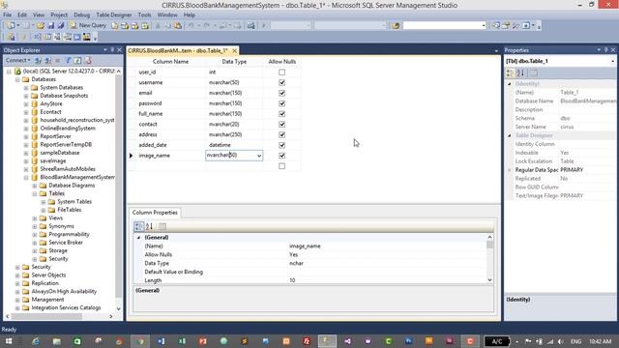
Task: Collapse the BloodBankManagementSystem database node
Action: coord(26,178)
